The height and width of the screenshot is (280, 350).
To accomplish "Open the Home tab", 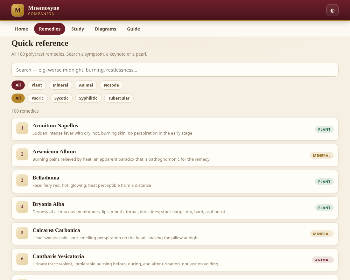I will click(21, 29).
